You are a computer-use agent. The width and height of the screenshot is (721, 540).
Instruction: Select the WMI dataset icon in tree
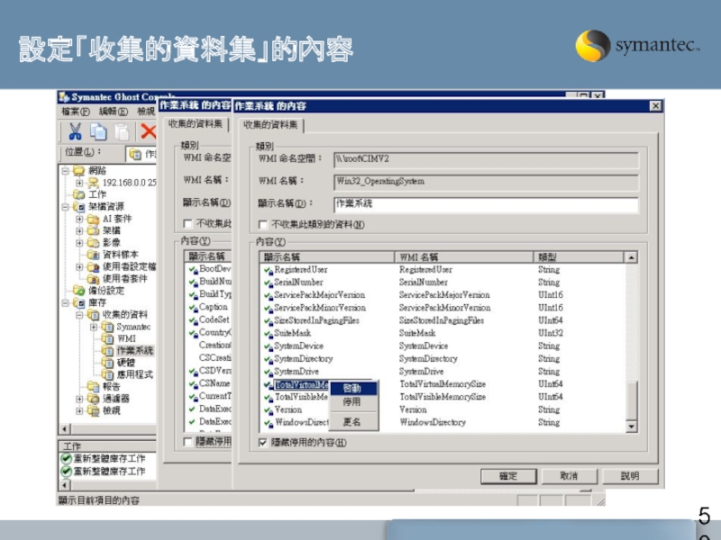click(107, 338)
